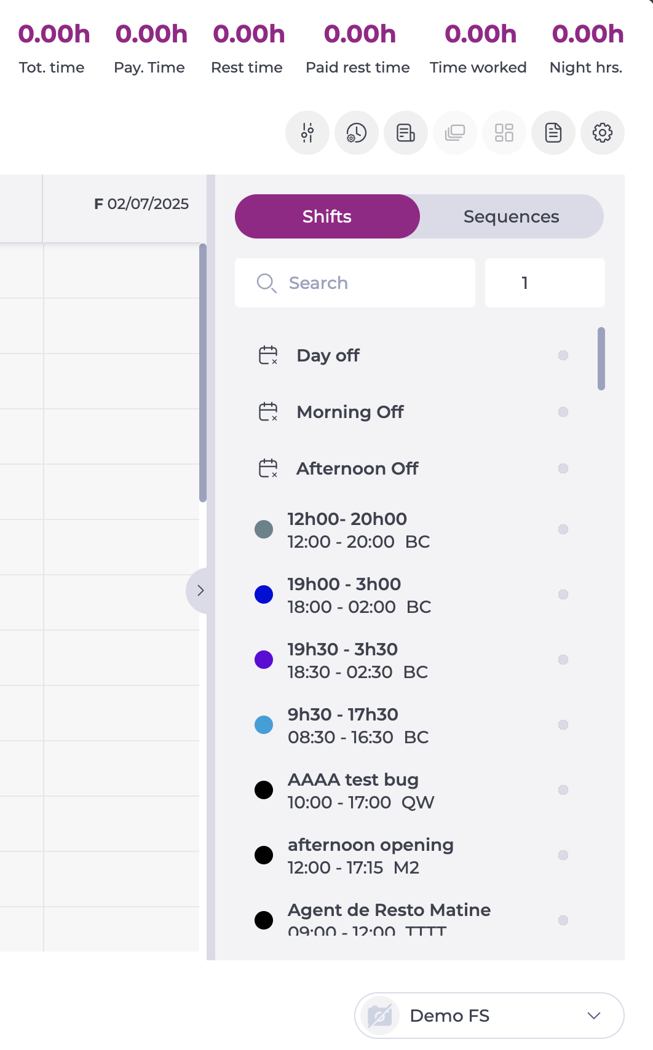The image size is (653, 1050).
Task: Select the layered copies toolbar icon
Action: coord(455,132)
